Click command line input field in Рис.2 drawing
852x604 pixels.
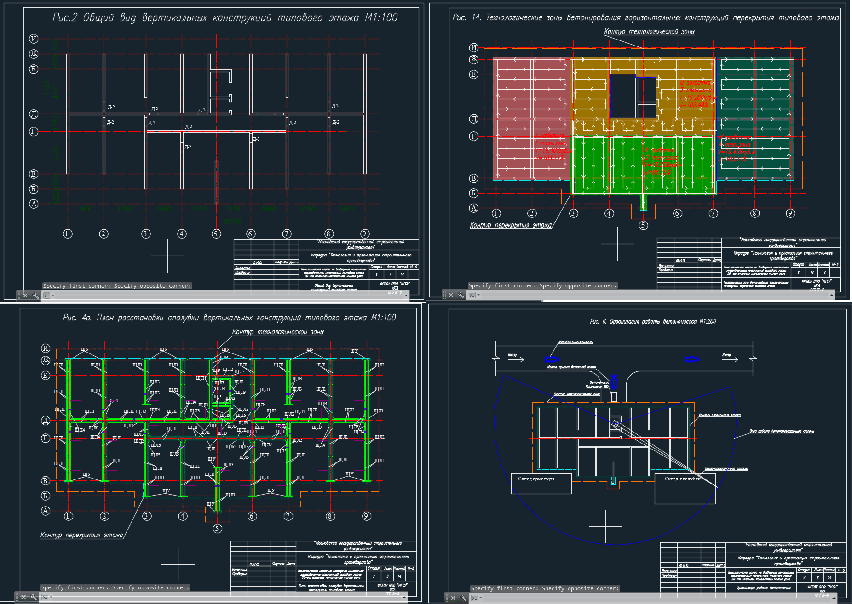(229, 296)
